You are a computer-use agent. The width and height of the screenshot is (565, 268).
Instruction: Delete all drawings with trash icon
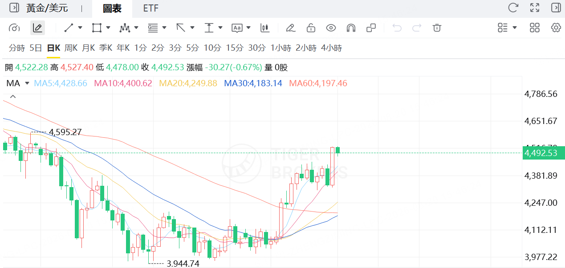pos(437,28)
